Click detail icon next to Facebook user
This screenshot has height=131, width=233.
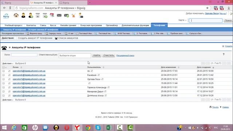99,75
